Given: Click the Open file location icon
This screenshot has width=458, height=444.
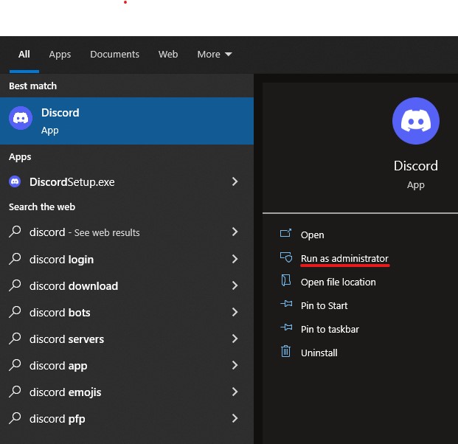Looking at the screenshot, I should [x=285, y=280].
